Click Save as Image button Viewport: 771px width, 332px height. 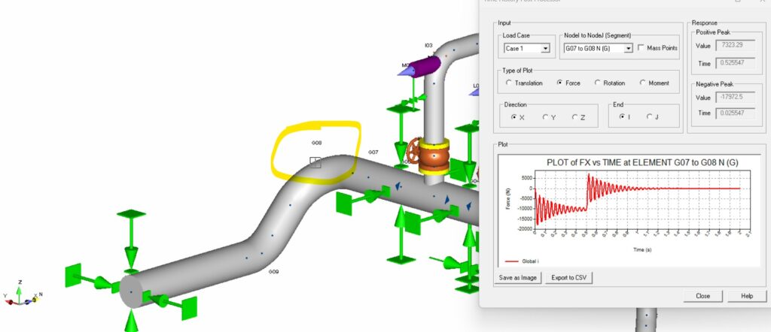point(519,278)
